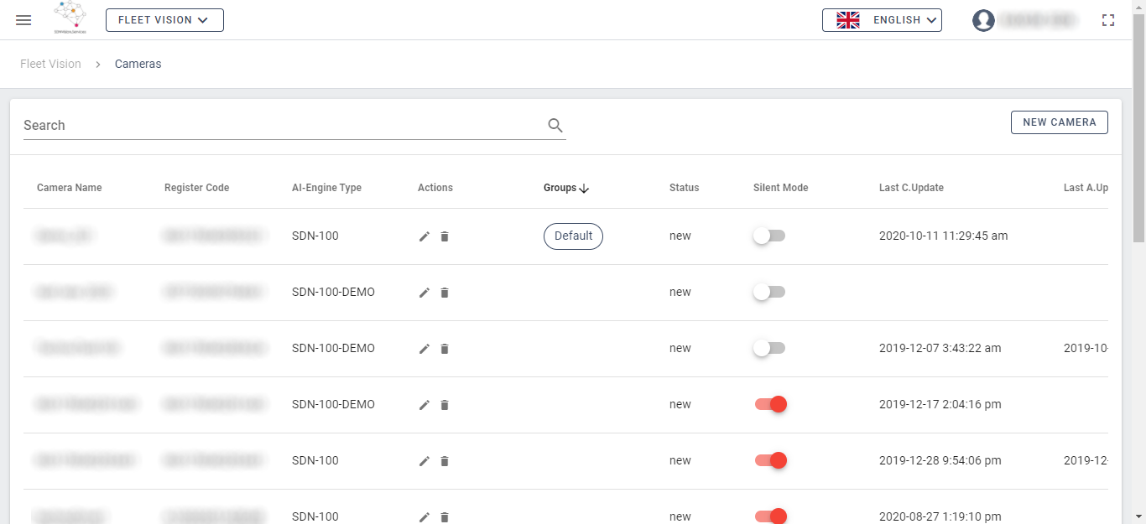Enable silent mode for 2020-10-11 camera
The height and width of the screenshot is (524, 1146).
769,236
